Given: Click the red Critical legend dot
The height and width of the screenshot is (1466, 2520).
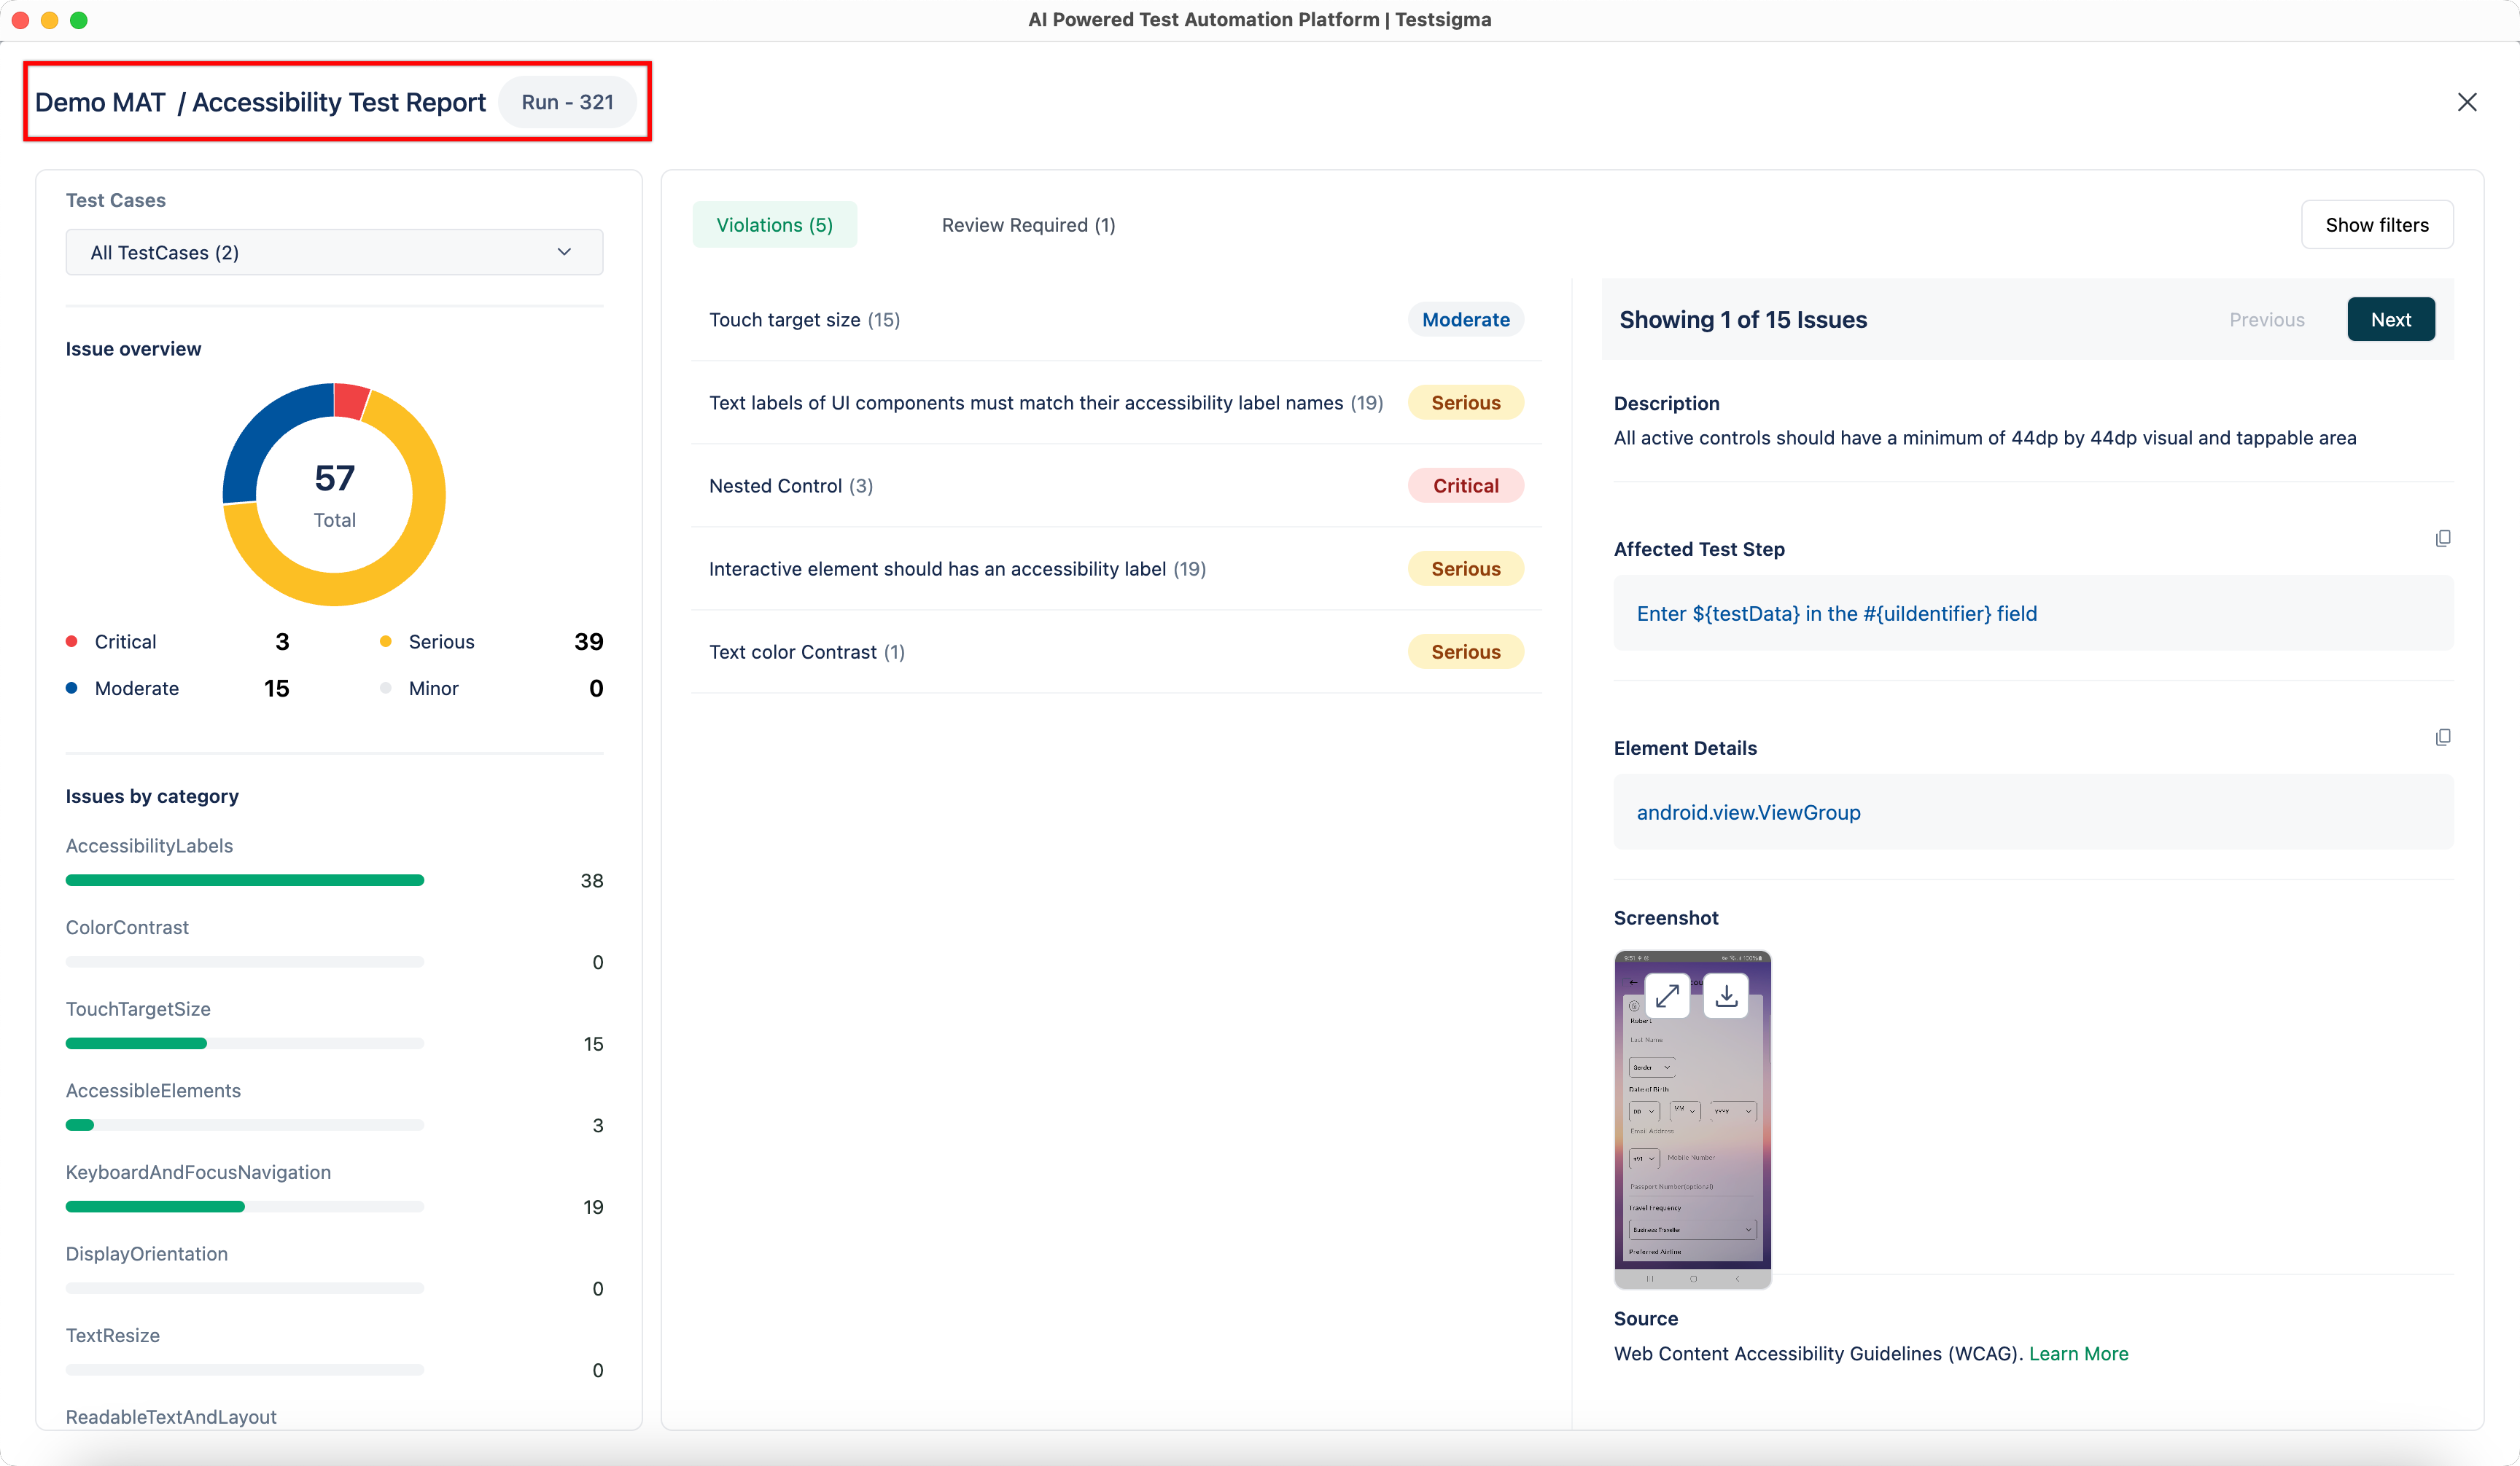Looking at the screenshot, I should tap(72, 642).
